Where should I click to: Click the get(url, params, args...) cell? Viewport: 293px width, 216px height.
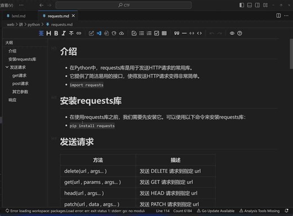click(98, 182)
